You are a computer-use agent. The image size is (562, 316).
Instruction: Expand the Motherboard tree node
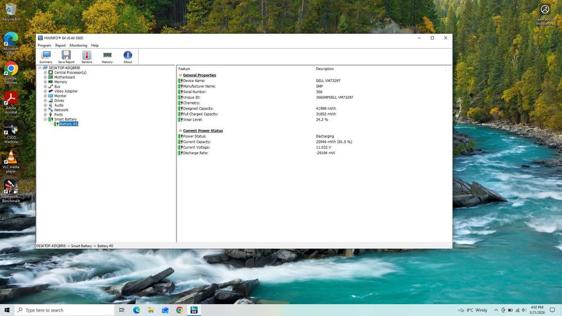45,77
